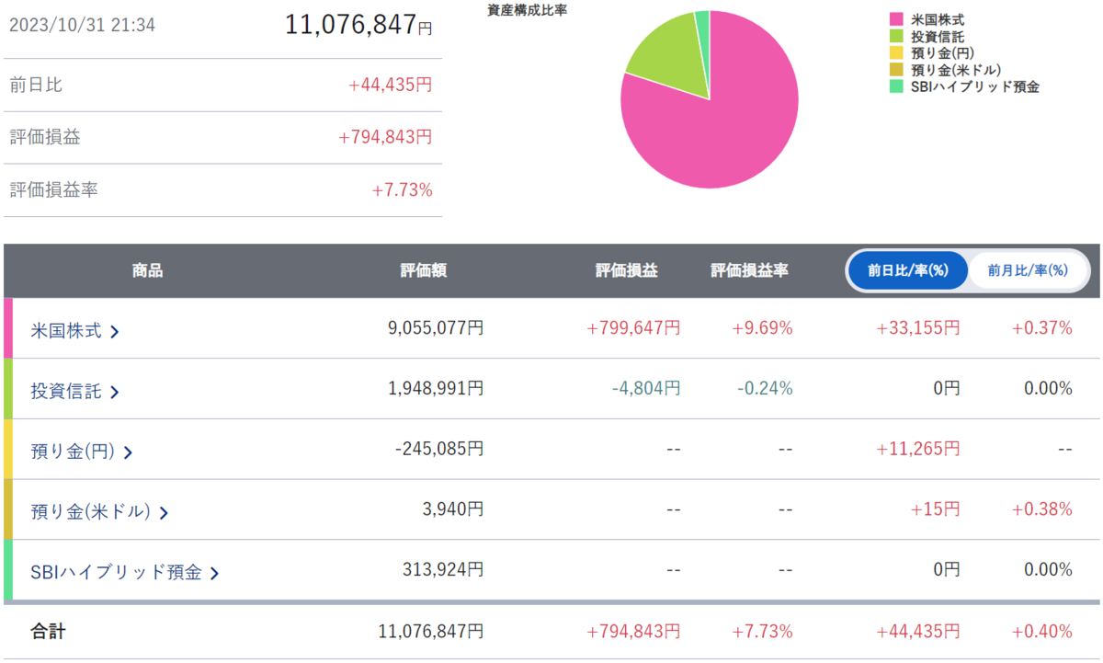Expand chevron next to 米国株式

(x=114, y=332)
